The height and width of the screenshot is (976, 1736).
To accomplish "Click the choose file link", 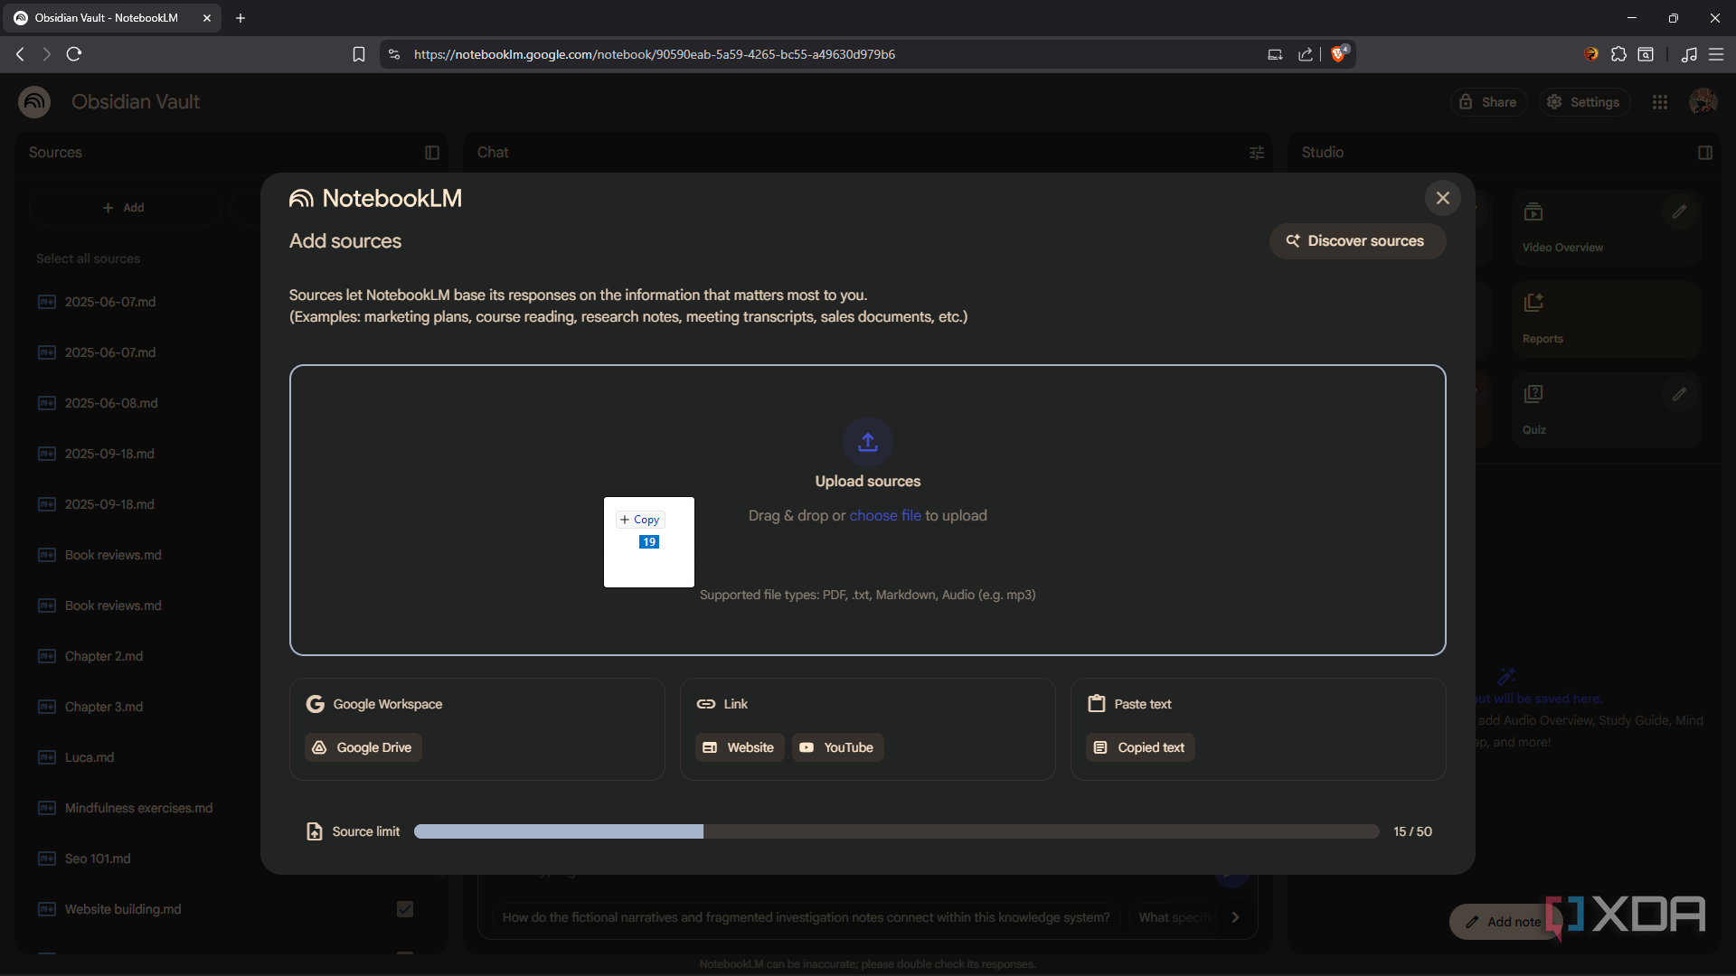I will point(885,515).
